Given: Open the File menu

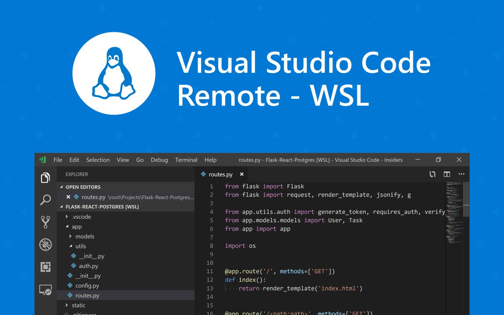Looking at the screenshot, I should (58, 160).
